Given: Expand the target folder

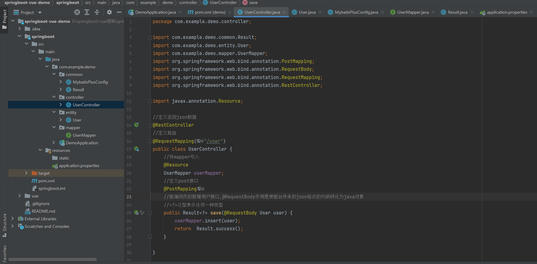Looking at the screenshot, I should (x=27, y=173).
